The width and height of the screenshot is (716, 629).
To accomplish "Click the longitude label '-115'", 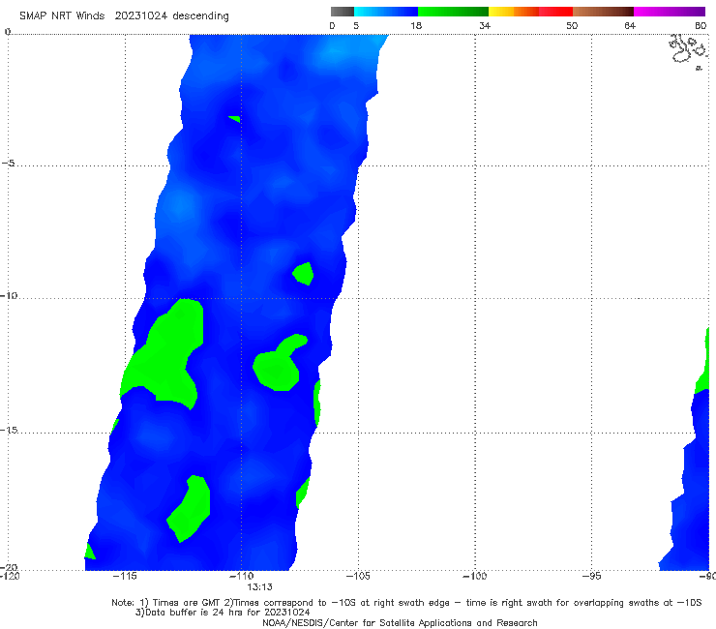I will coord(125,576).
